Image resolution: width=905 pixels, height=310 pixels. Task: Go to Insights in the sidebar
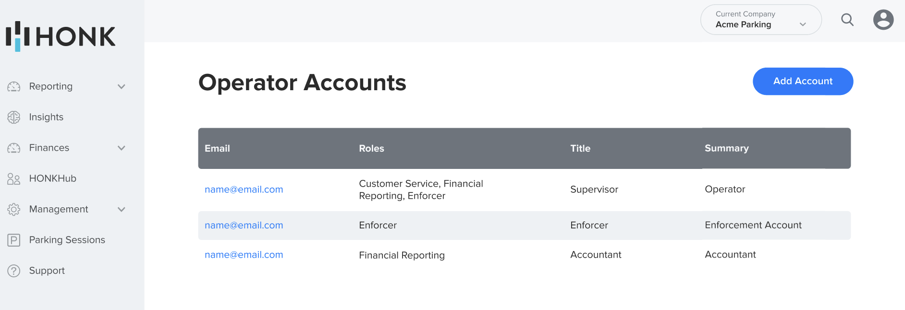tap(46, 117)
